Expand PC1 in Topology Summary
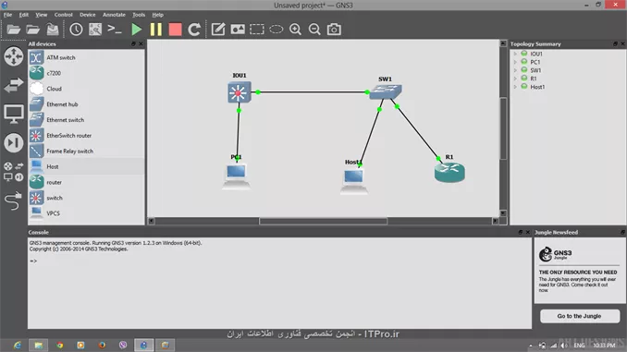Viewport: 627px width, 352px height. click(x=515, y=62)
